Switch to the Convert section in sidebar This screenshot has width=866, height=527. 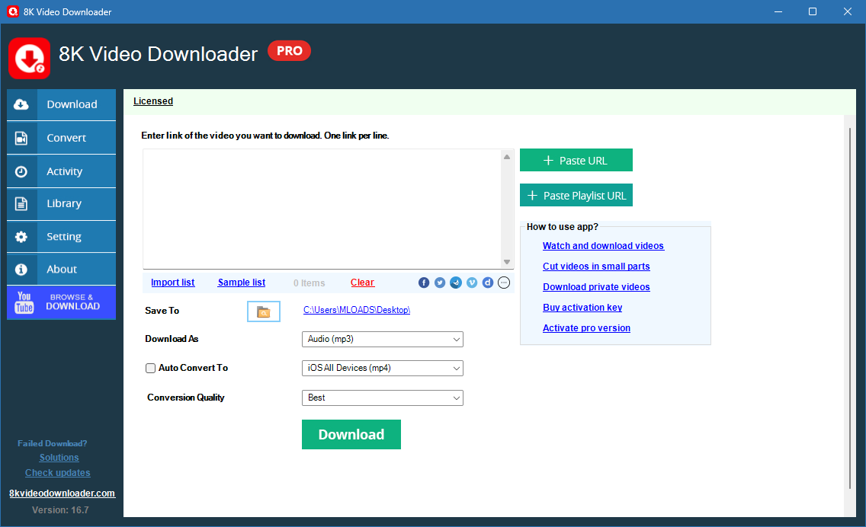click(x=61, y=138)
